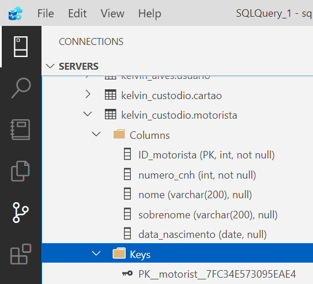The image size is (313, 284).
Task: Collapse the Columns folder
Action: [96, 134]
